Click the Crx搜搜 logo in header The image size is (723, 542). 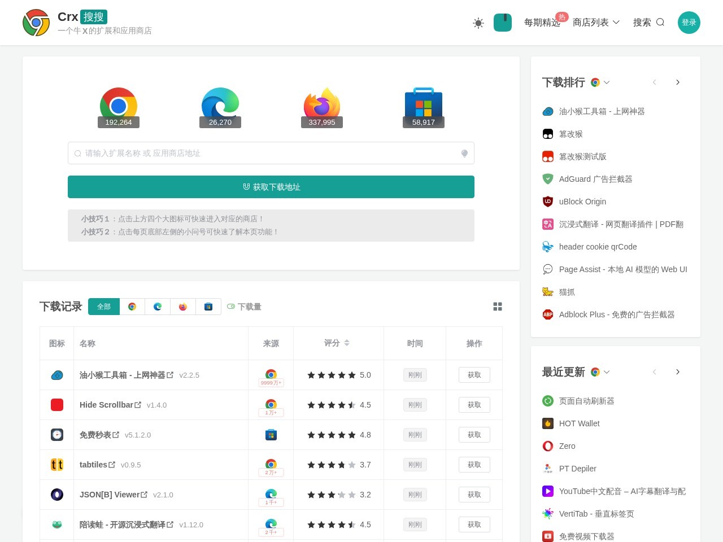pos(36,23)
